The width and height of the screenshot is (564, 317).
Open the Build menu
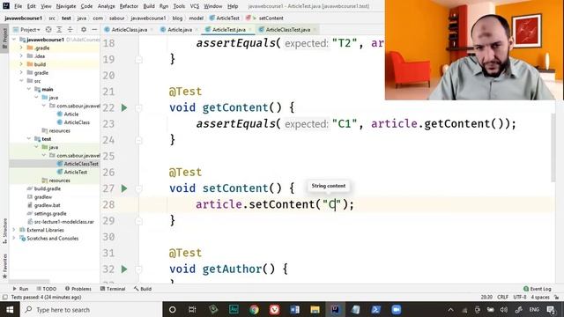coord(149,6)
